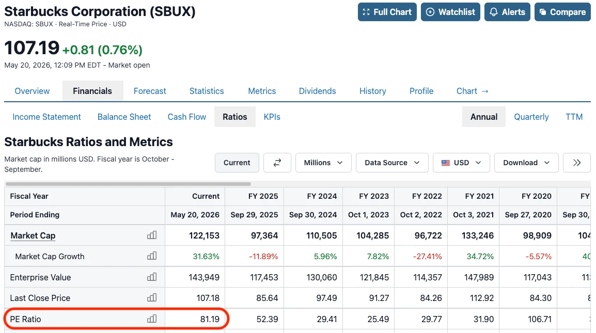Click the period ending date Oct 1, 2023
The width and height of the screenshot is (596, 333).
click(x=368, y=215)
